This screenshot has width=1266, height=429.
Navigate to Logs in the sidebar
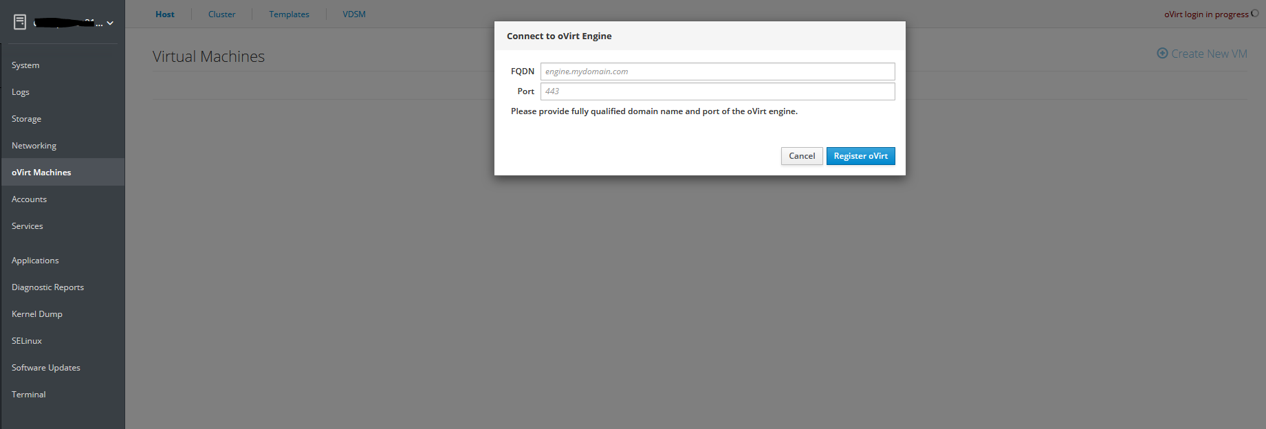coord(21,92)
